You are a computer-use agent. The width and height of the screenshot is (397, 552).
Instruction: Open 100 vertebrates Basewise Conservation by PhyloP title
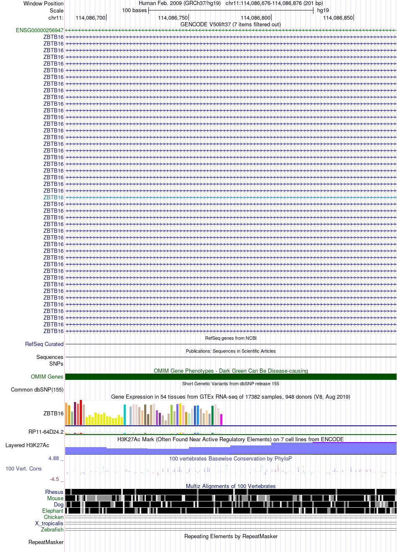coord(231,458)
